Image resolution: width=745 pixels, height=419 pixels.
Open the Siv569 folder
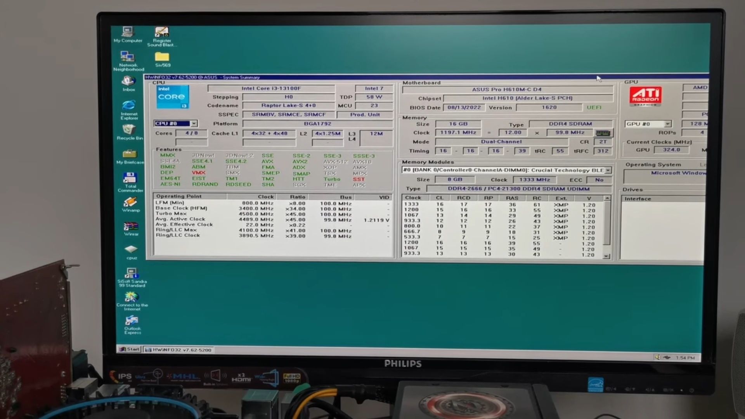pyautogui.click(x=162, y=59)
